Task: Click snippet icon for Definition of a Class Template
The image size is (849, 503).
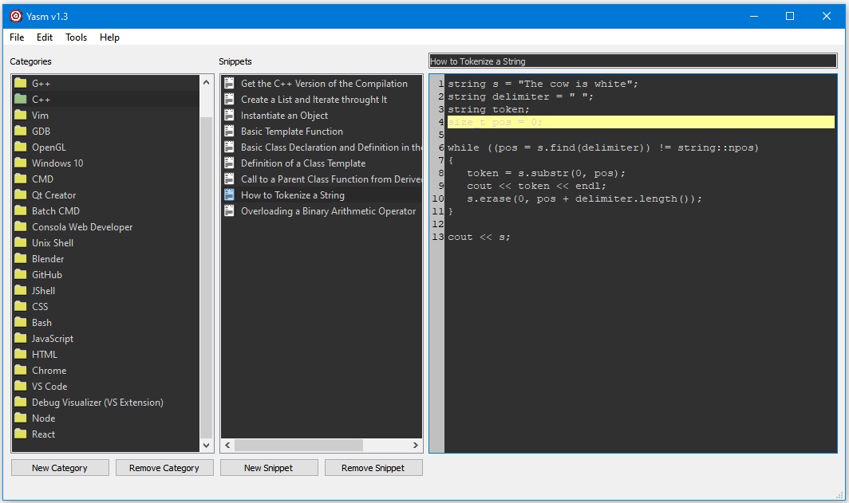Action: coord(230,163)
